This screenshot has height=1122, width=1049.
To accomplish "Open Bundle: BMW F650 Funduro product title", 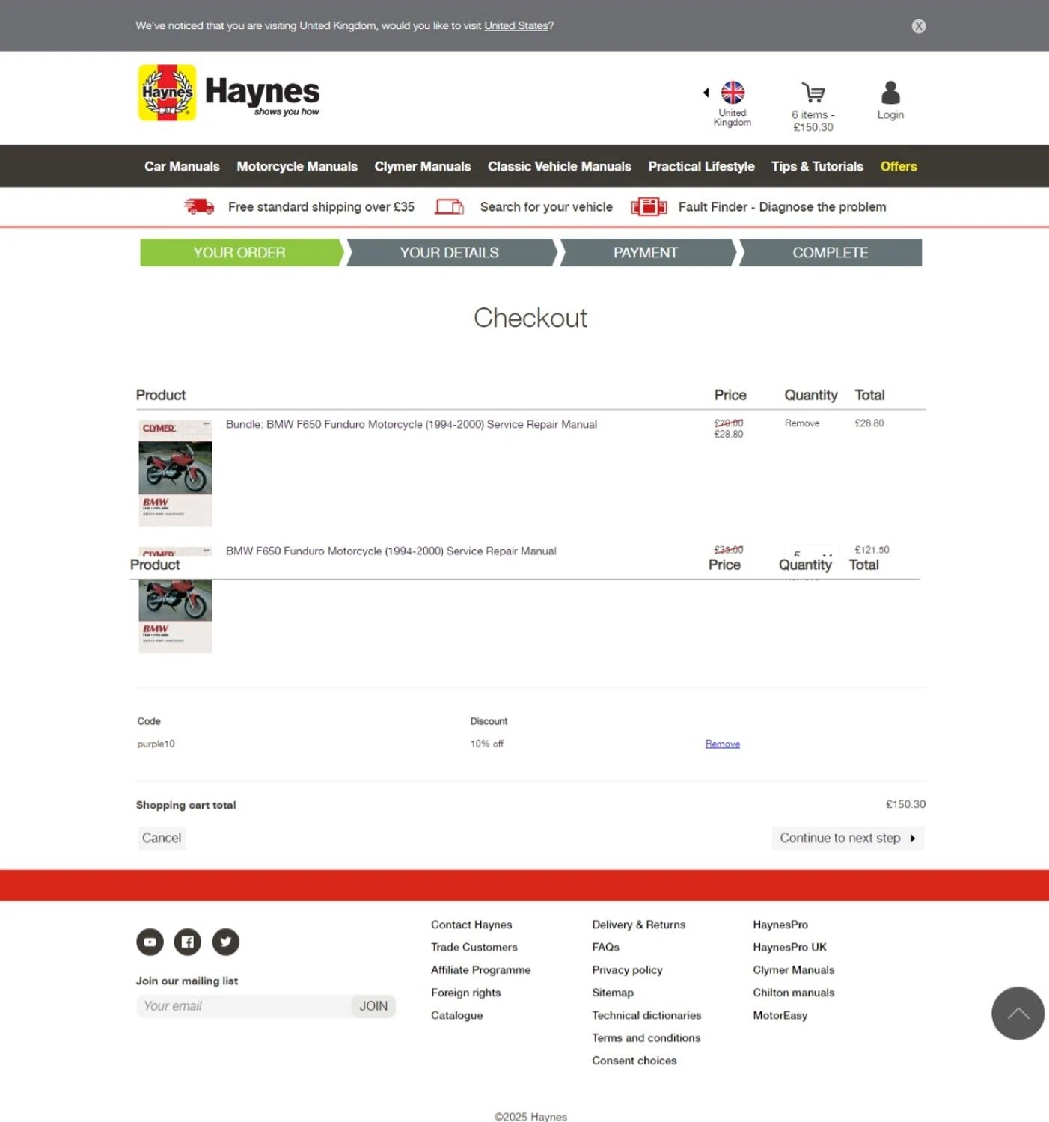I will pos(412,424).
